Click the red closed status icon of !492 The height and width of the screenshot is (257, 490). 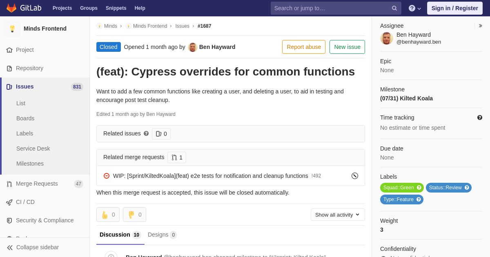tap(107, 176)
